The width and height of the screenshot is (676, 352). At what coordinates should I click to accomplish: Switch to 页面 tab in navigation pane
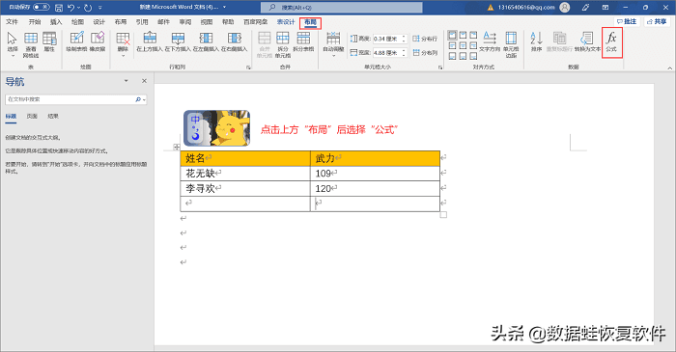coord(32,116)
